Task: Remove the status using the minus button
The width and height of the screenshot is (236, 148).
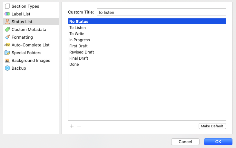Action: pyautogui.click(x=79, y=126)
